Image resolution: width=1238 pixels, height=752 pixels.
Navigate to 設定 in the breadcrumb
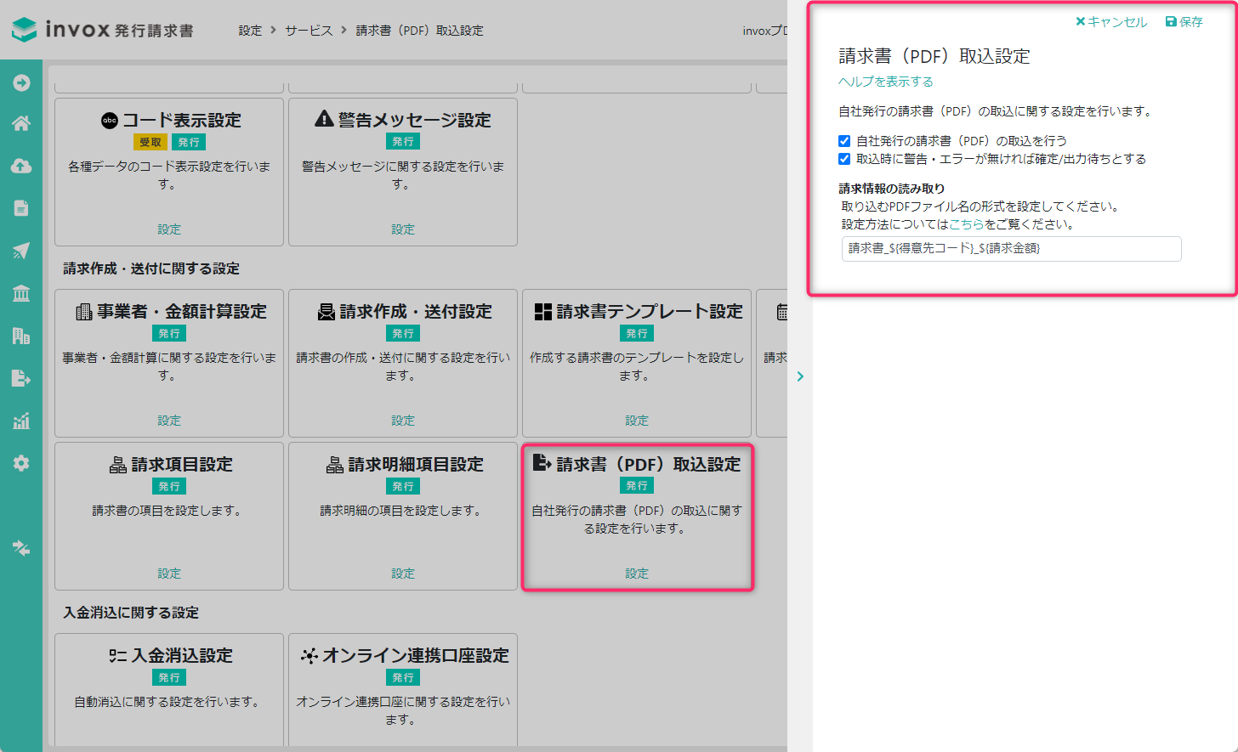point(250,29)
